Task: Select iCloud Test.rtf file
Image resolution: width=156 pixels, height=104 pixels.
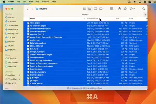Action: pos(85,84)
